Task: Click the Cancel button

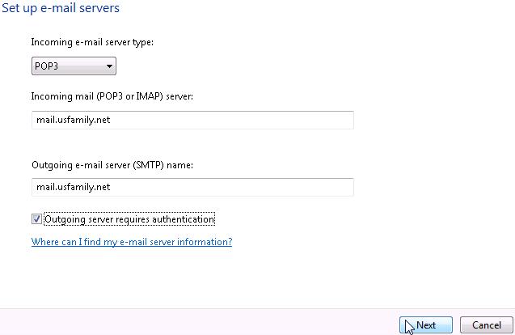Action: [487, 325]
